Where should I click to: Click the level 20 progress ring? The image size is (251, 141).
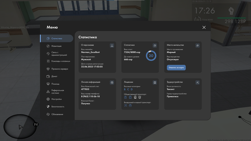coord(151,56)
